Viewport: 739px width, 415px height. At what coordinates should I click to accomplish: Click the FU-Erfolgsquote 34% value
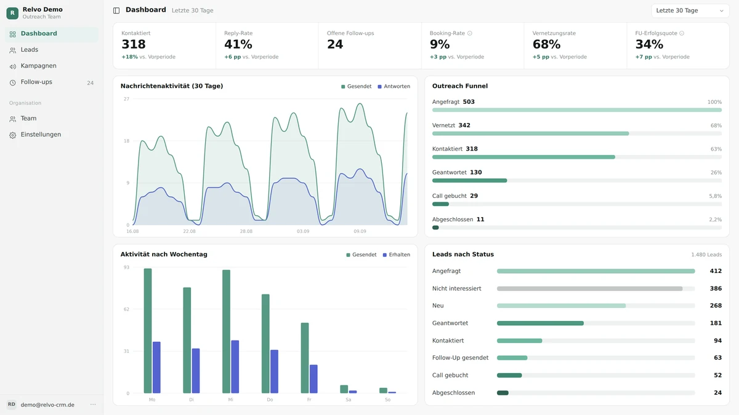[649, 44]
